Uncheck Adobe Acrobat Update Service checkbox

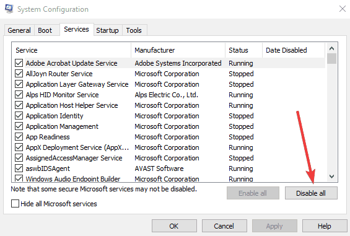point(19,63)
